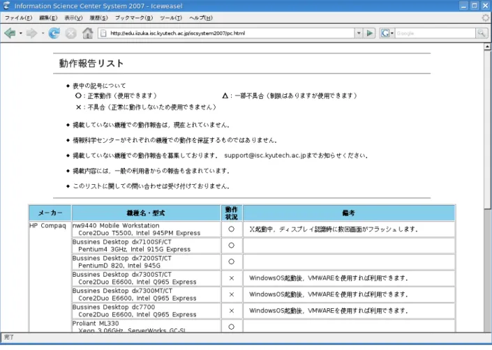Expand the address bar URL history dropdown

tap(359, 33)
